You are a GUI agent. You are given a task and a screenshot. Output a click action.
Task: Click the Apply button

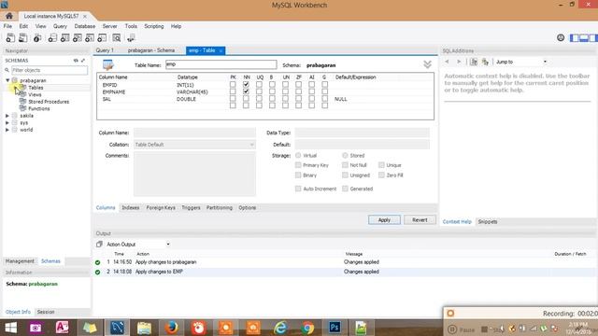coord(384,220)
